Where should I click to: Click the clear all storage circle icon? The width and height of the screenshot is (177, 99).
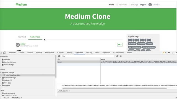coord(117,56)
